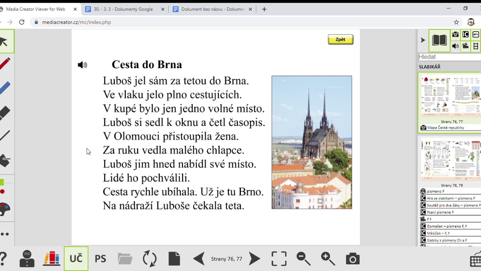Open Měsíček – F, f exercise

(x=450, y=233)
